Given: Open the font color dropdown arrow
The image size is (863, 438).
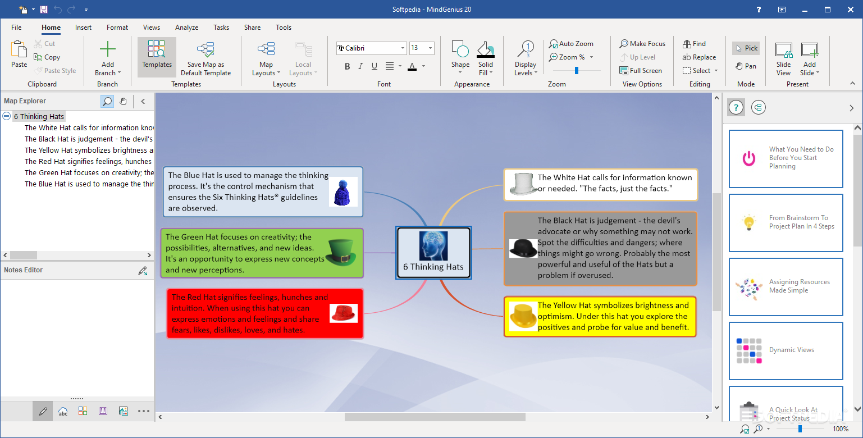Looking at the screenshot, I should [x=423, y=66].
